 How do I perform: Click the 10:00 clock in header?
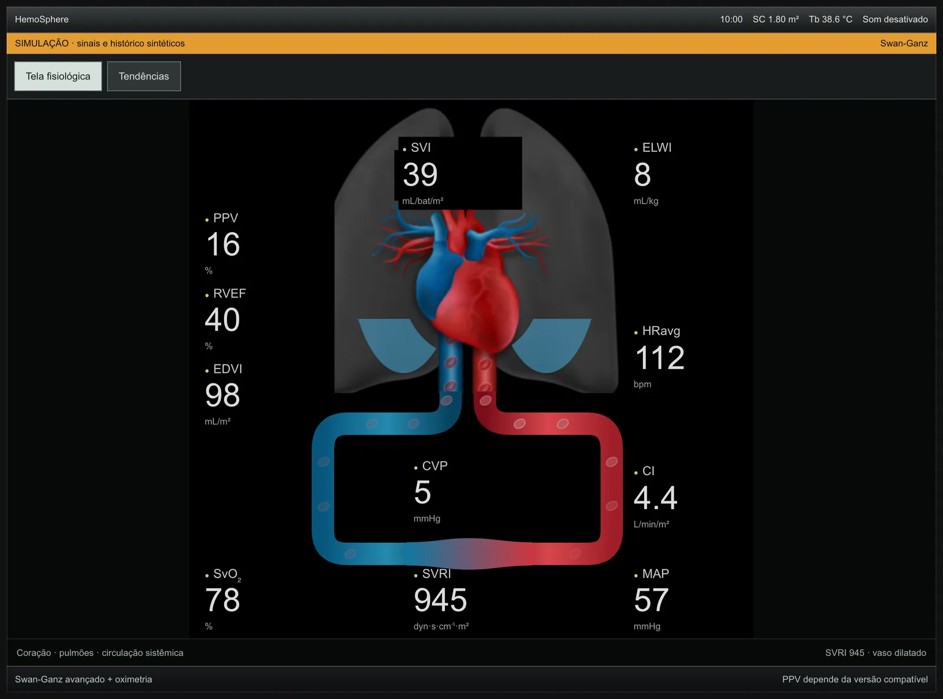pyautogui.click(x=731, y=19)
